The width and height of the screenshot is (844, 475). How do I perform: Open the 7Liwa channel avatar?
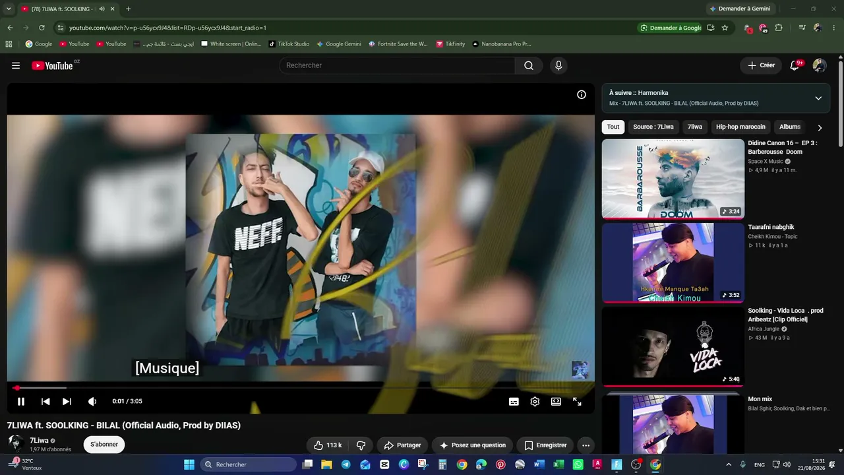pos(16,444)
